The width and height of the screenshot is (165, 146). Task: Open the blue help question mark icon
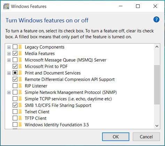(x=156, y=19)
